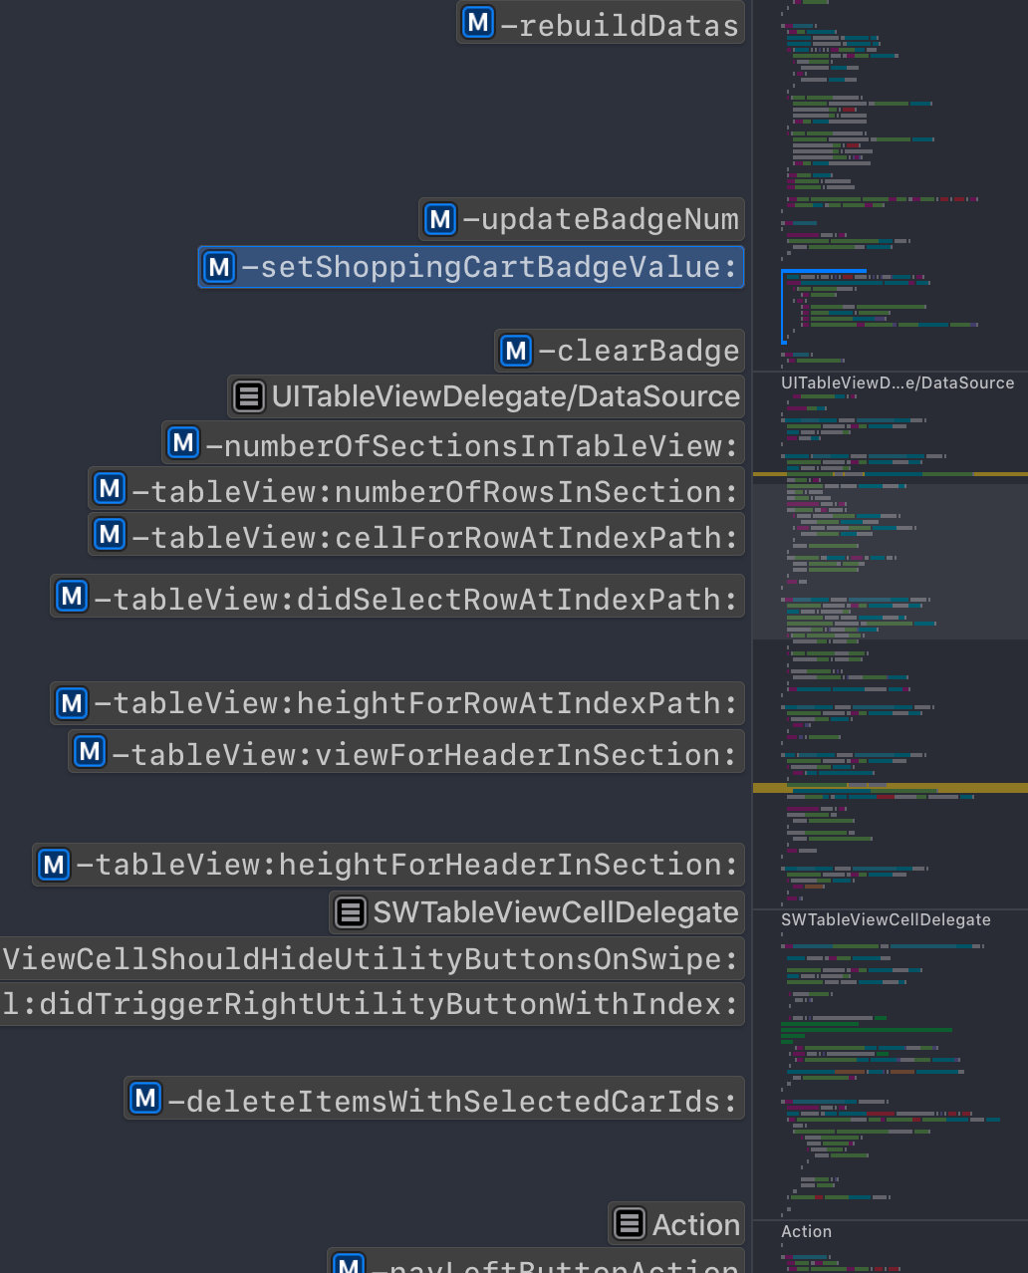Select the -setShoppingCartBadgeValue: method label
1028x1273 pixels.
(471, 267)
